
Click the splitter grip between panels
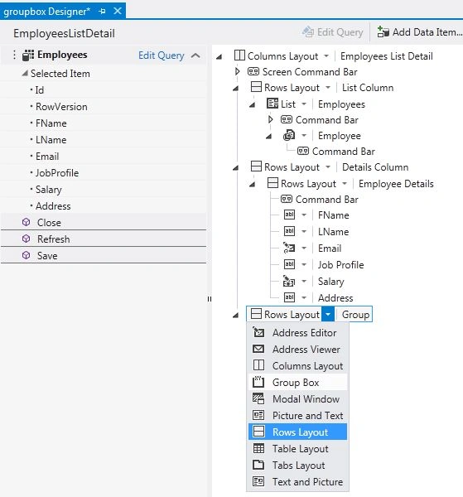210,298
